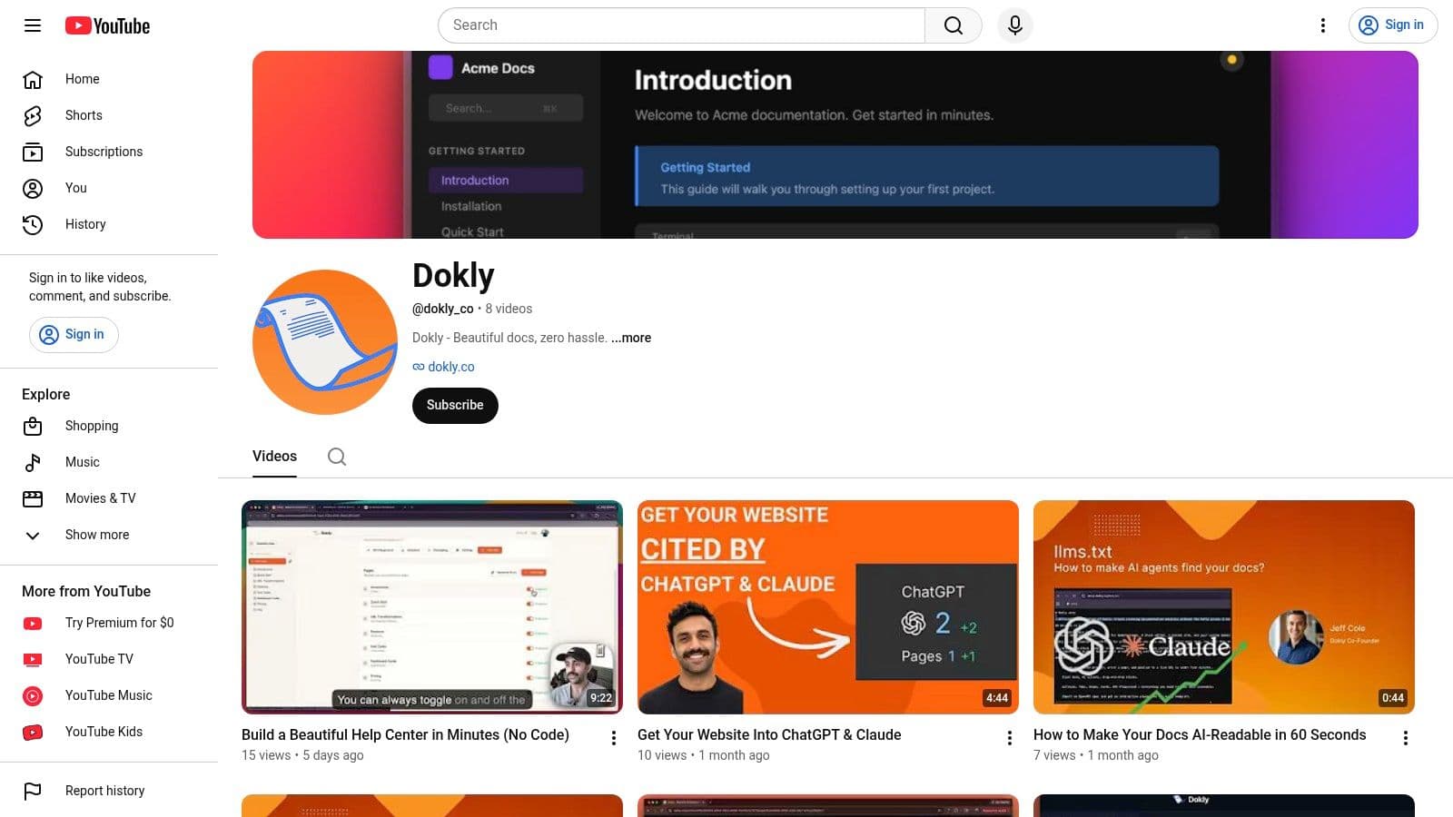Start voice search with microphone
The image size is (1453, 817).
tap(1015, 25)
